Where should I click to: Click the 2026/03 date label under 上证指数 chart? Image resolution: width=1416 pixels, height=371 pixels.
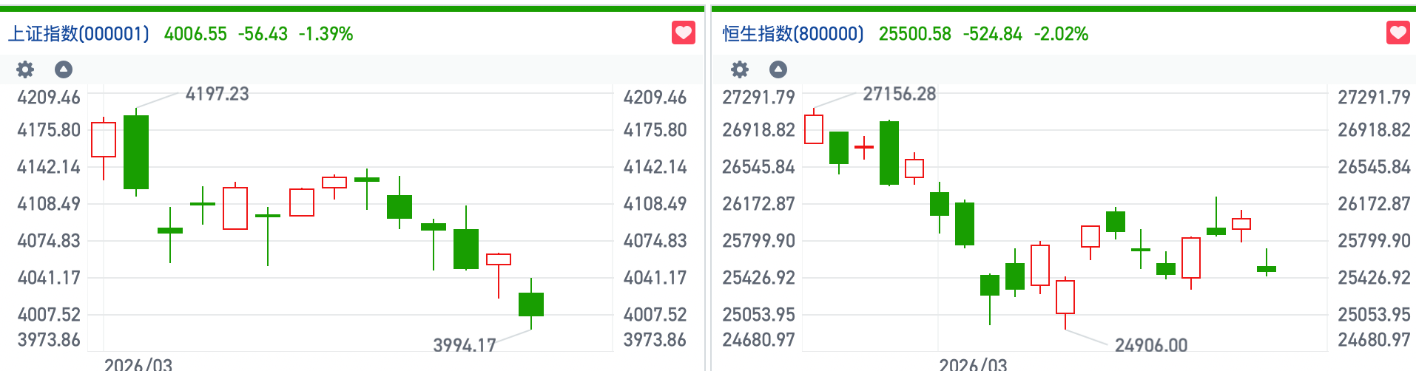pyautogui.click(x=138, y=364)
